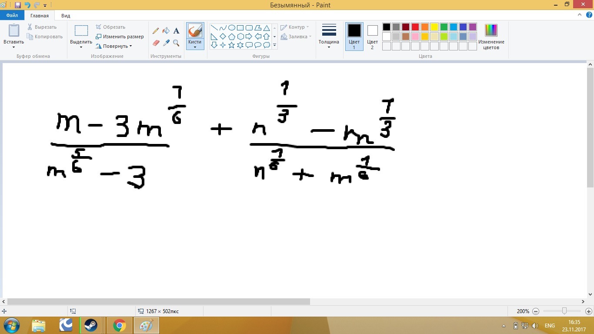Click the Zoom in plus button
This screenshot has width=594, height=334.
588,311
